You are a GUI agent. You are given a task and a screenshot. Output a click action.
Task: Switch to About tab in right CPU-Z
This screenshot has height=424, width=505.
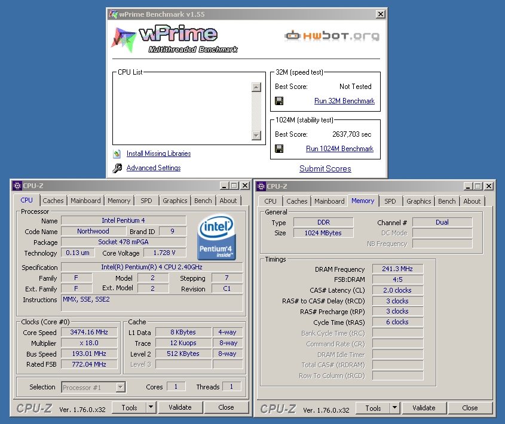(x=472, y=201)
